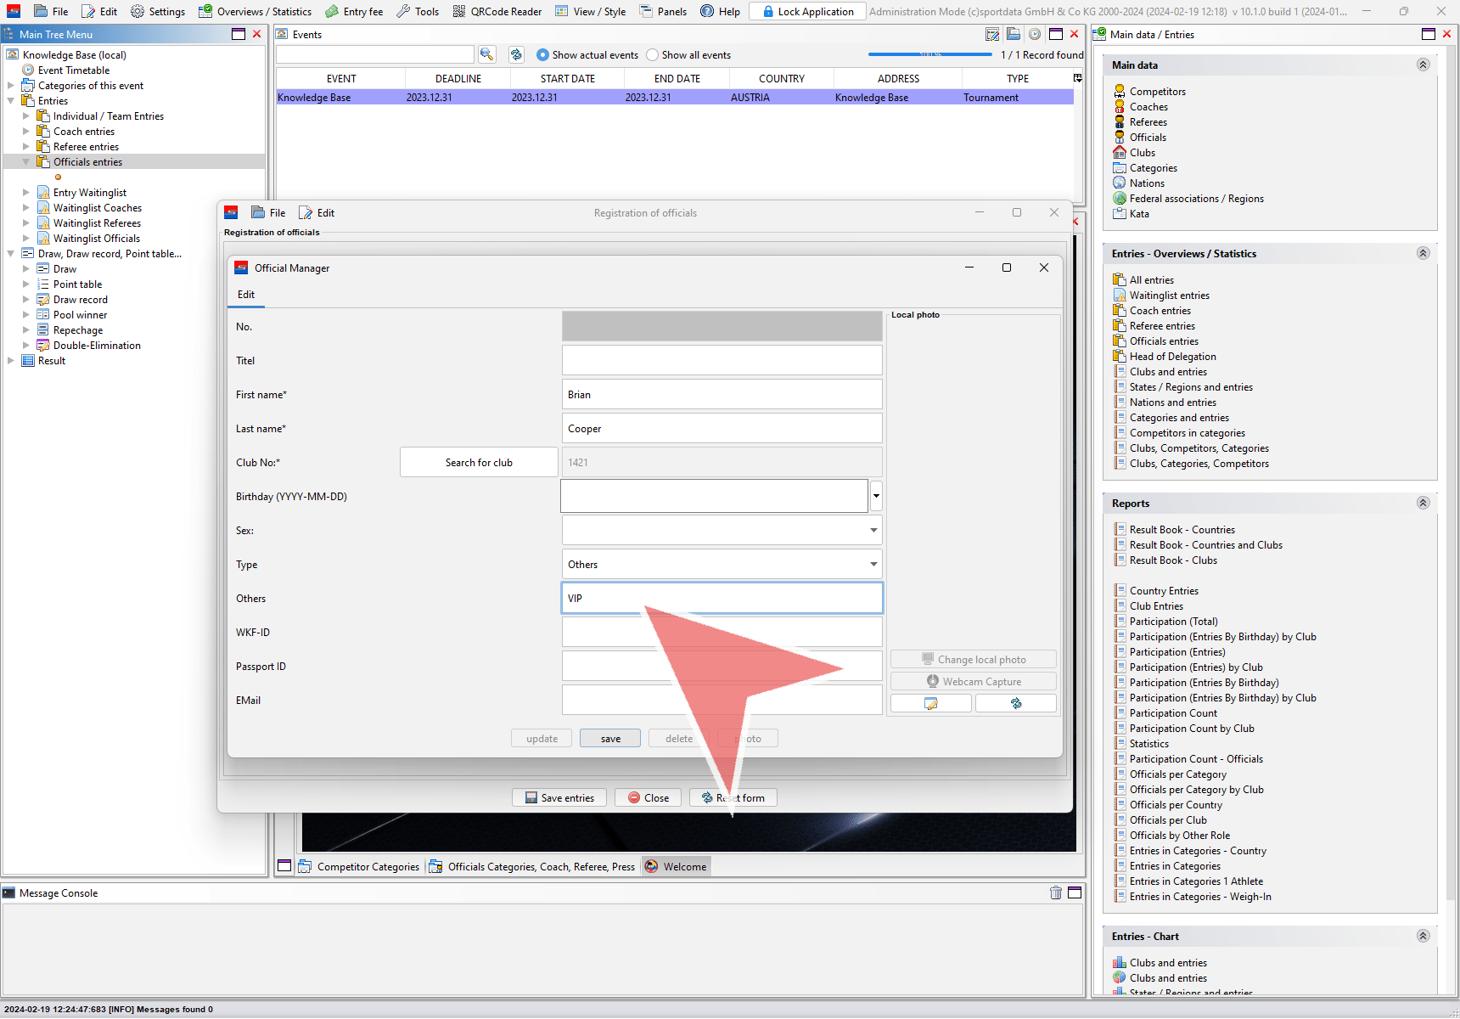Switch to the Competitor Categories tab

(x=359, y=867)
